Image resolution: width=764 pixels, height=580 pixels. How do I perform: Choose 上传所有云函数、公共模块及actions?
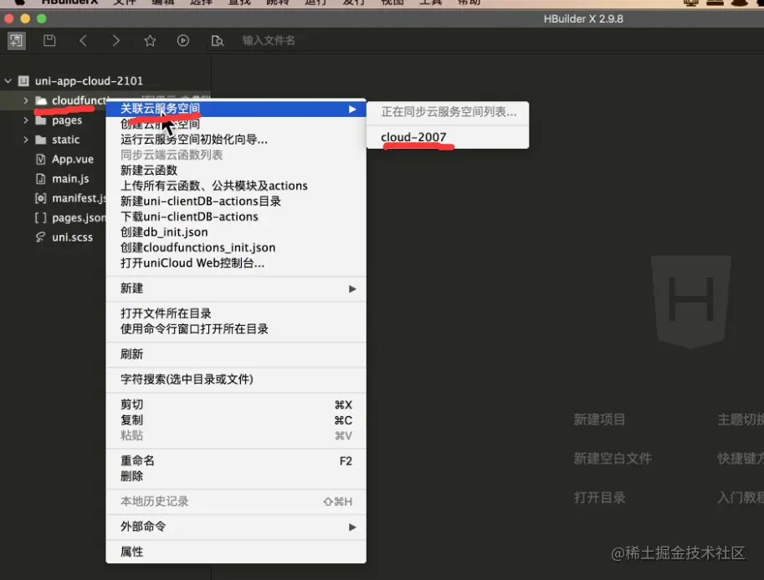(236, 186)
